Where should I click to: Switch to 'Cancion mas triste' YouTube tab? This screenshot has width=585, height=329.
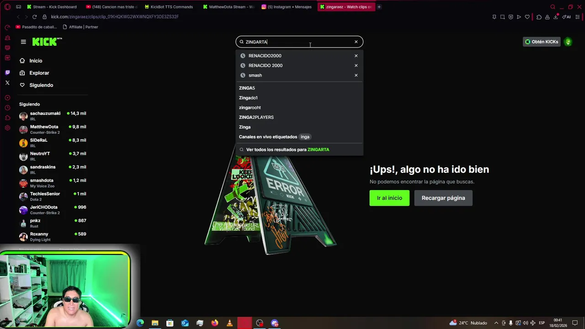[112, 7]
